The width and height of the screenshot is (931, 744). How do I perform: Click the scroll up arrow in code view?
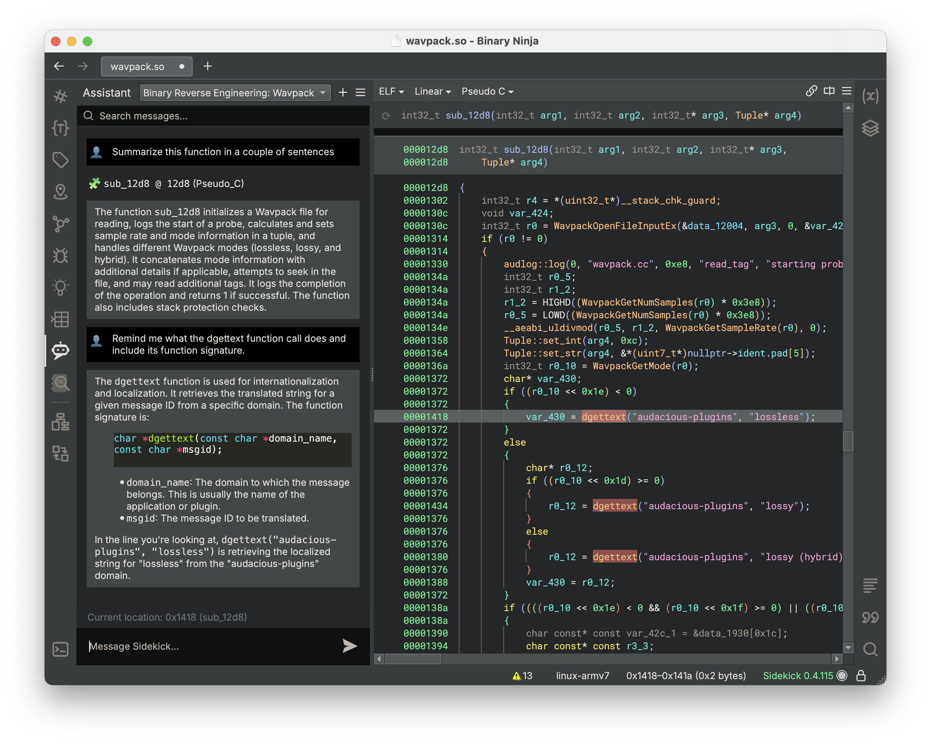pyautogui.click(x=848, y=107)
